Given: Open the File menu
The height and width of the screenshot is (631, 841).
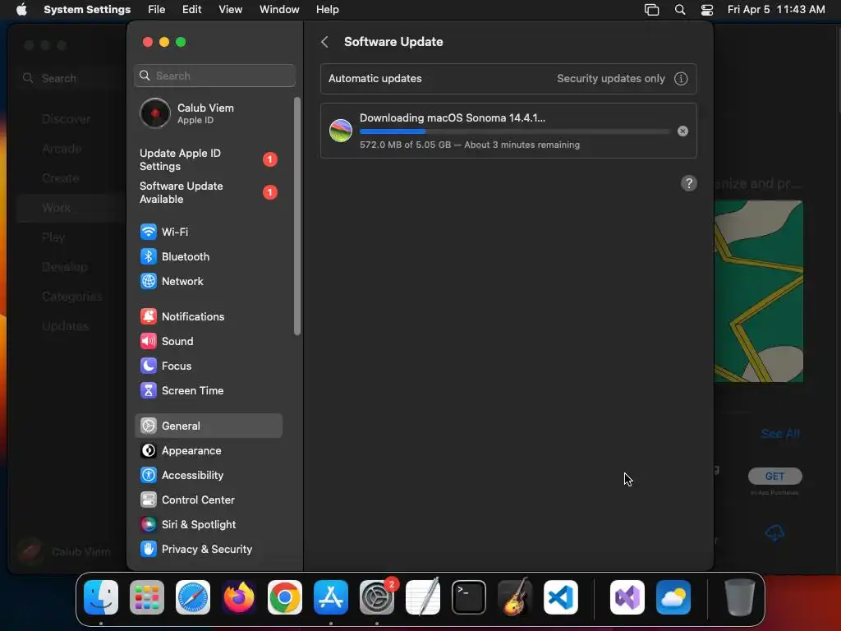Looking at the screenshot, I should (x=157, y=10).
